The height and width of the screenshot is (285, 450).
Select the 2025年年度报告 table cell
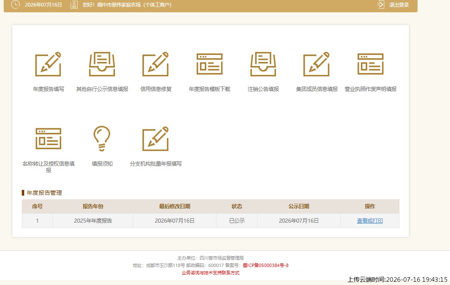(93, 221)
